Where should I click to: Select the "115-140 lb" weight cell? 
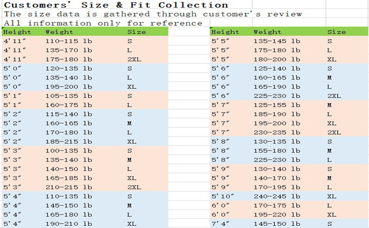click(69, 114)
